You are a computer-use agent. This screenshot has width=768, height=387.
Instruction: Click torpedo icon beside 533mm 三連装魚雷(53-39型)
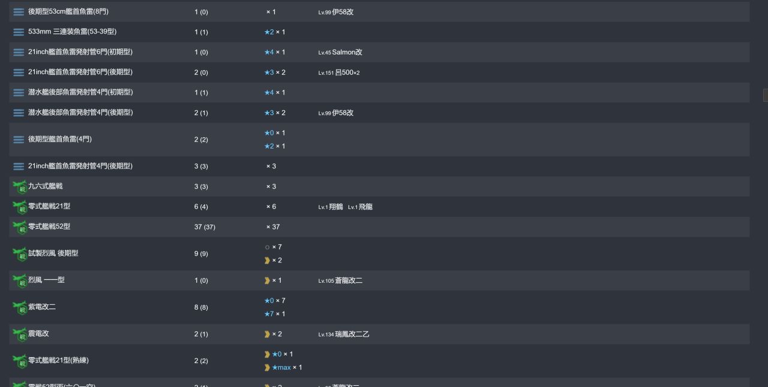coord(19,32)
